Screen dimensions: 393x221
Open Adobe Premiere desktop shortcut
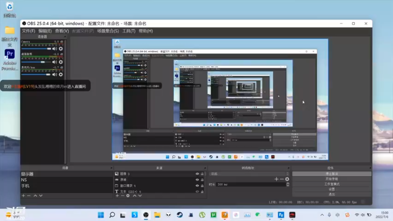(9, 60)
